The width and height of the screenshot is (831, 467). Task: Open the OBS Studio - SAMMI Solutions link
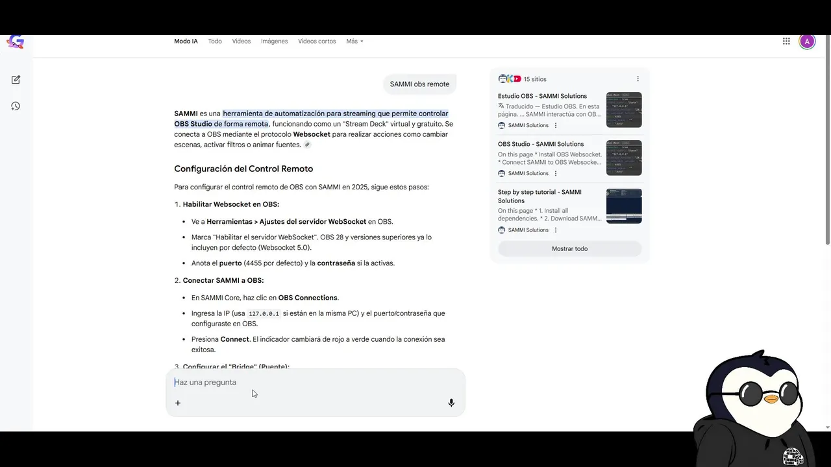pos(541,144)
